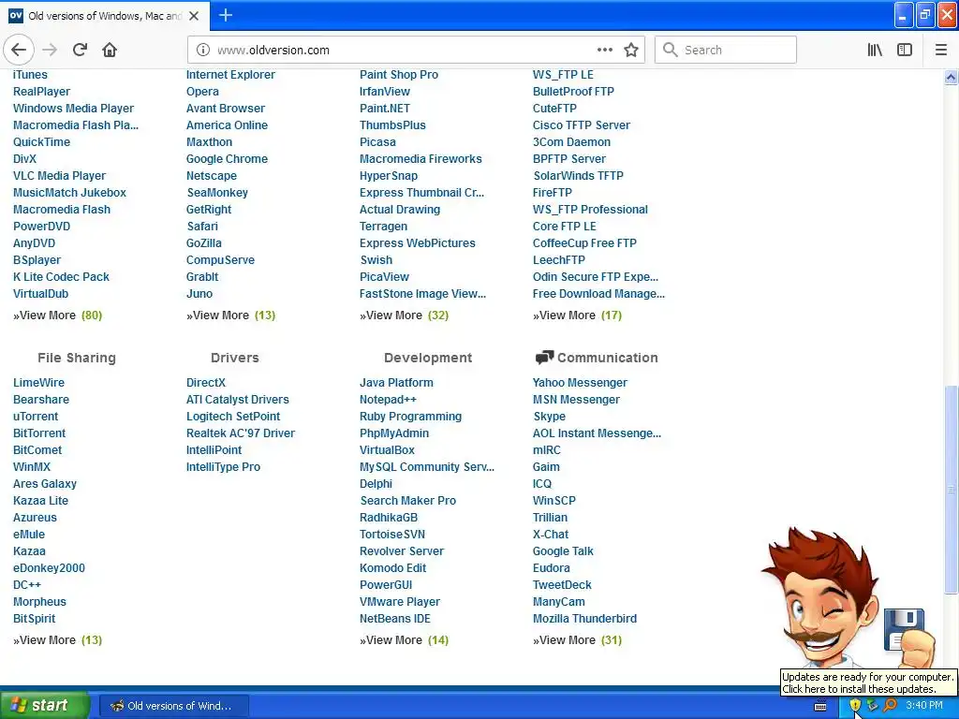Open Realtek AC'97 Driver link
This screenshot has width=959, height=719.
point(241,433)
